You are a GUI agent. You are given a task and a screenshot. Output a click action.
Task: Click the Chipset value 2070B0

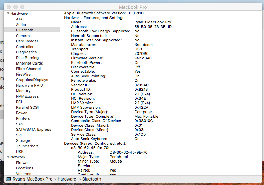pos(141,53)
